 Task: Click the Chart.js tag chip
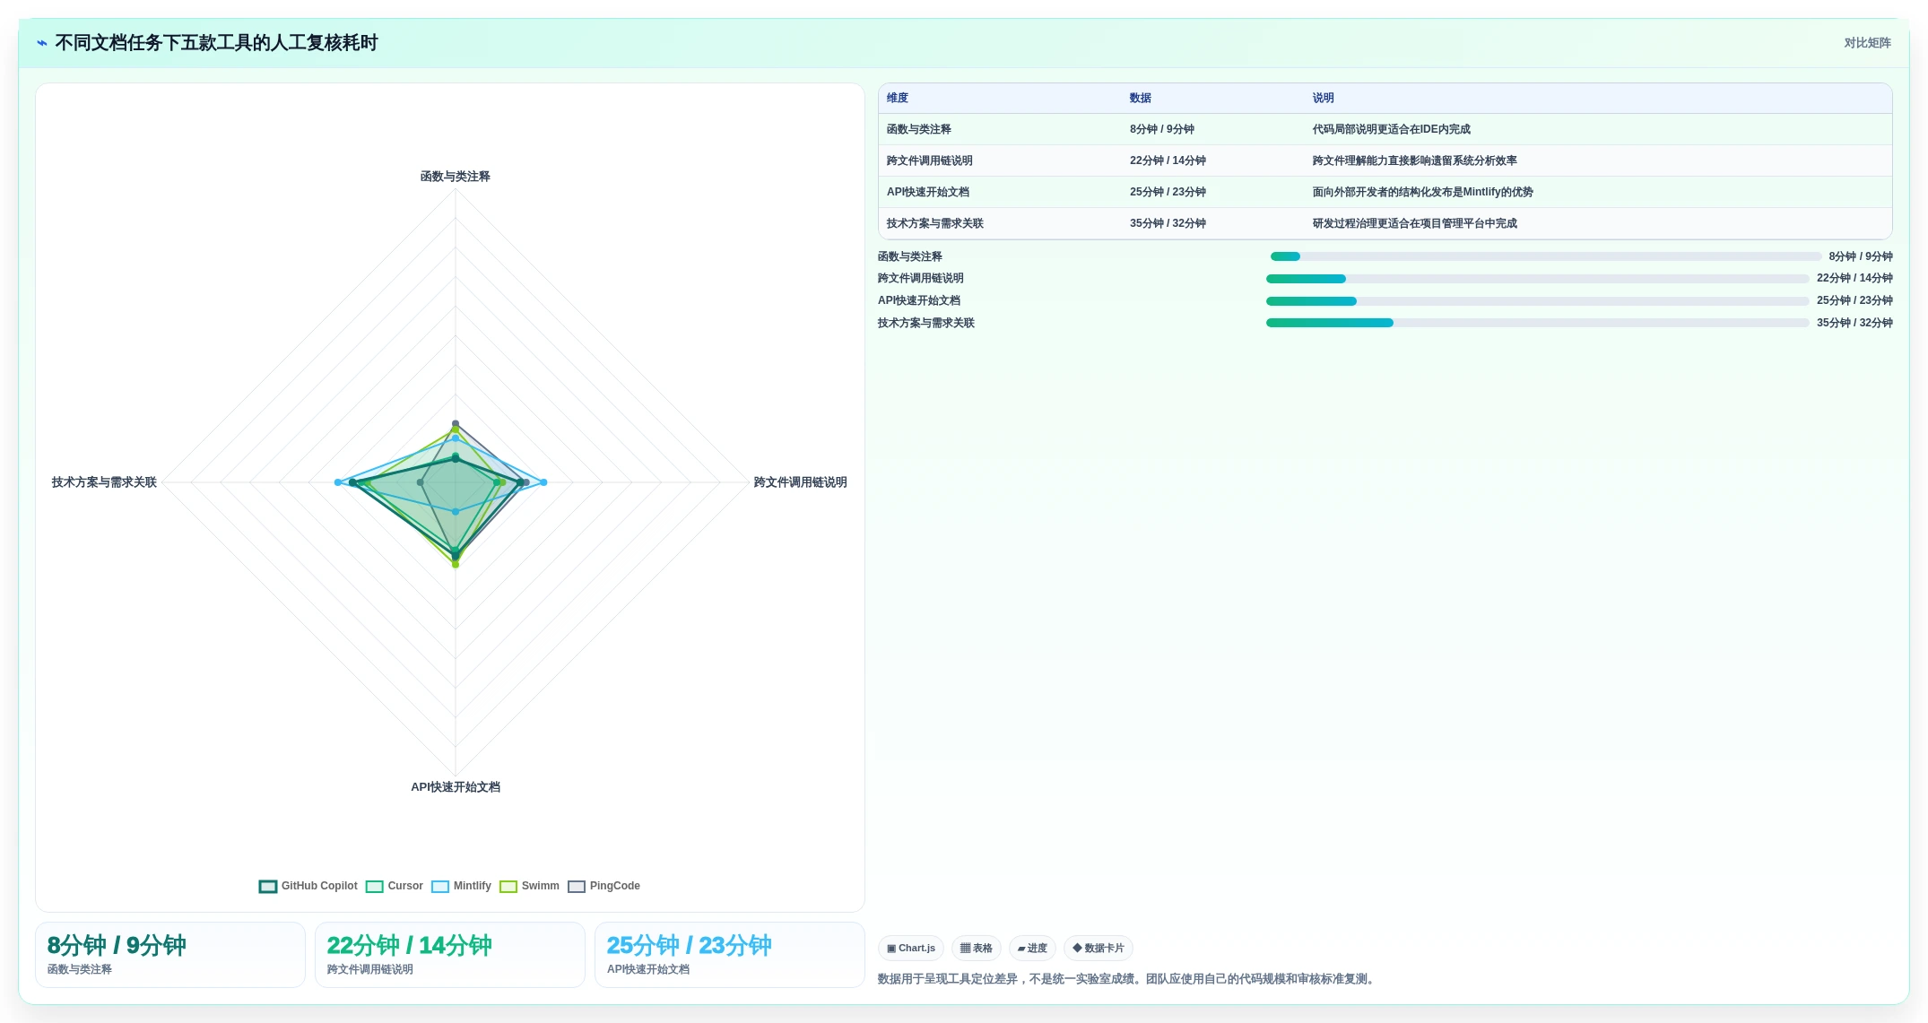click(911, 948)
